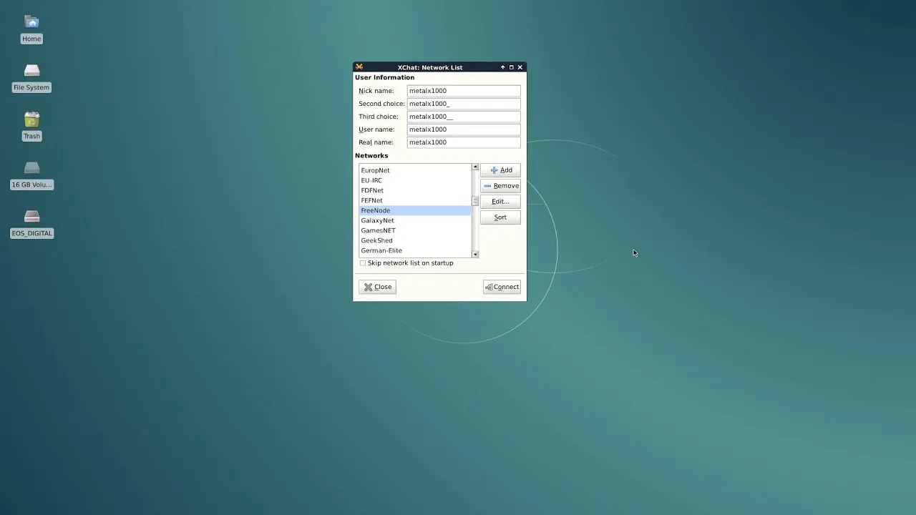Select FDFNet in networks list
This screenshot has height=515, width=916.
pos(415,190)
